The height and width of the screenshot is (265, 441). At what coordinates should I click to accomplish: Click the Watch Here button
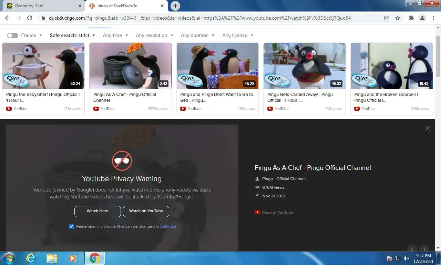tap(98, 211)
